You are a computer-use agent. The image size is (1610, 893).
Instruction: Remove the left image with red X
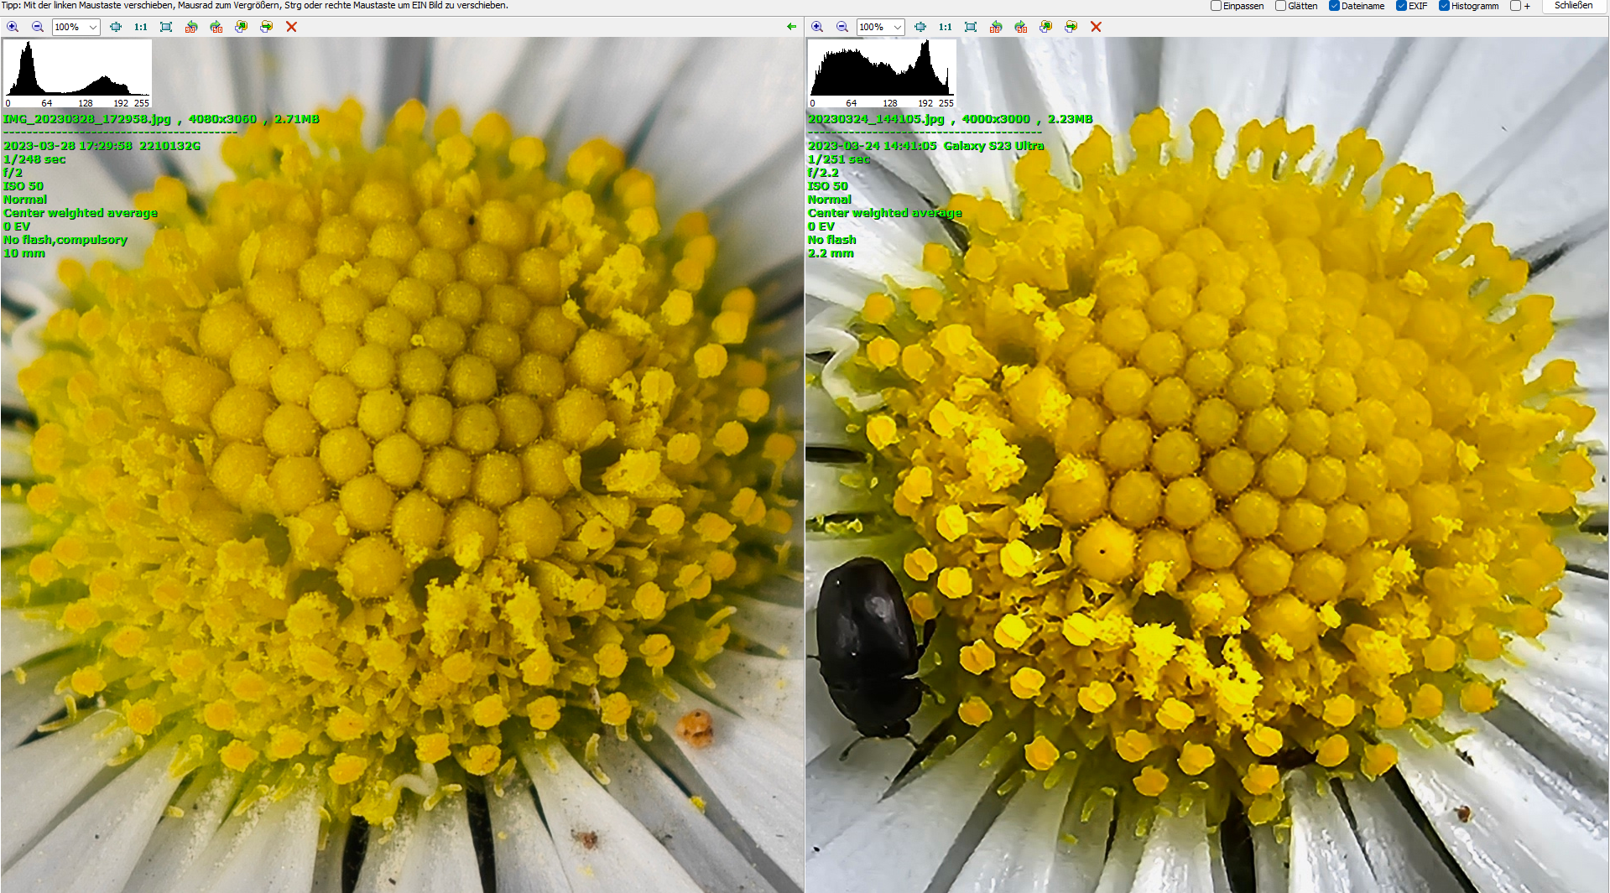(291, 27)
